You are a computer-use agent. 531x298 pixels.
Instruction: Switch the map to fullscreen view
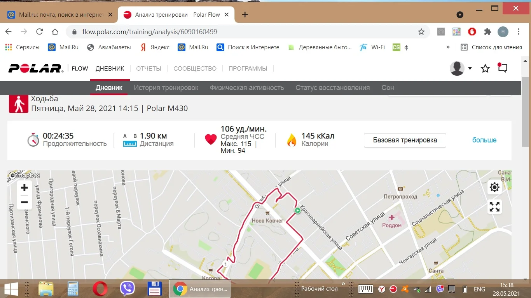(494, 207)
